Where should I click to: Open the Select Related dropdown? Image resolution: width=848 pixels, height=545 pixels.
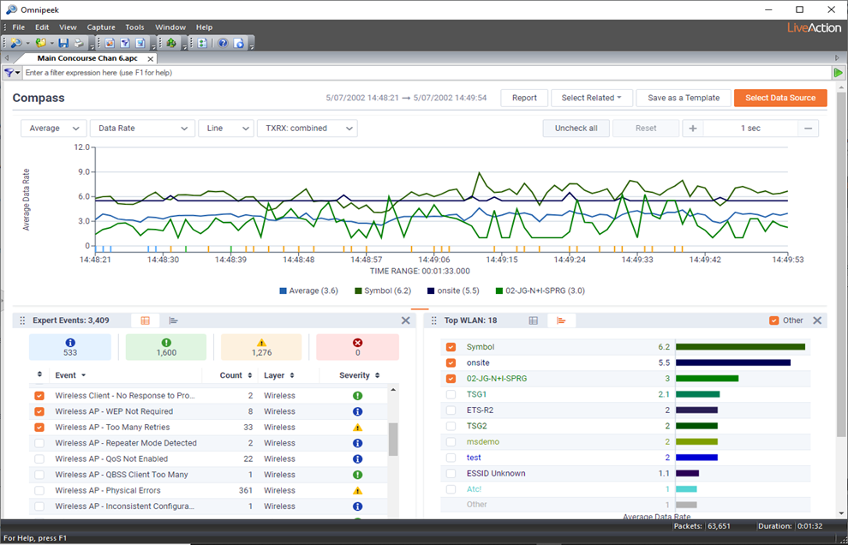click(591, 98)
